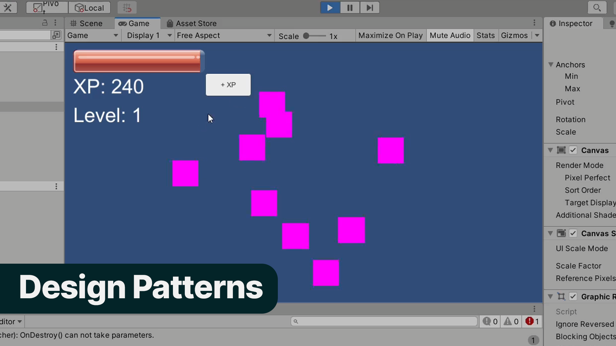Disable the Canvas Scaler checkbox

[573, 233]
